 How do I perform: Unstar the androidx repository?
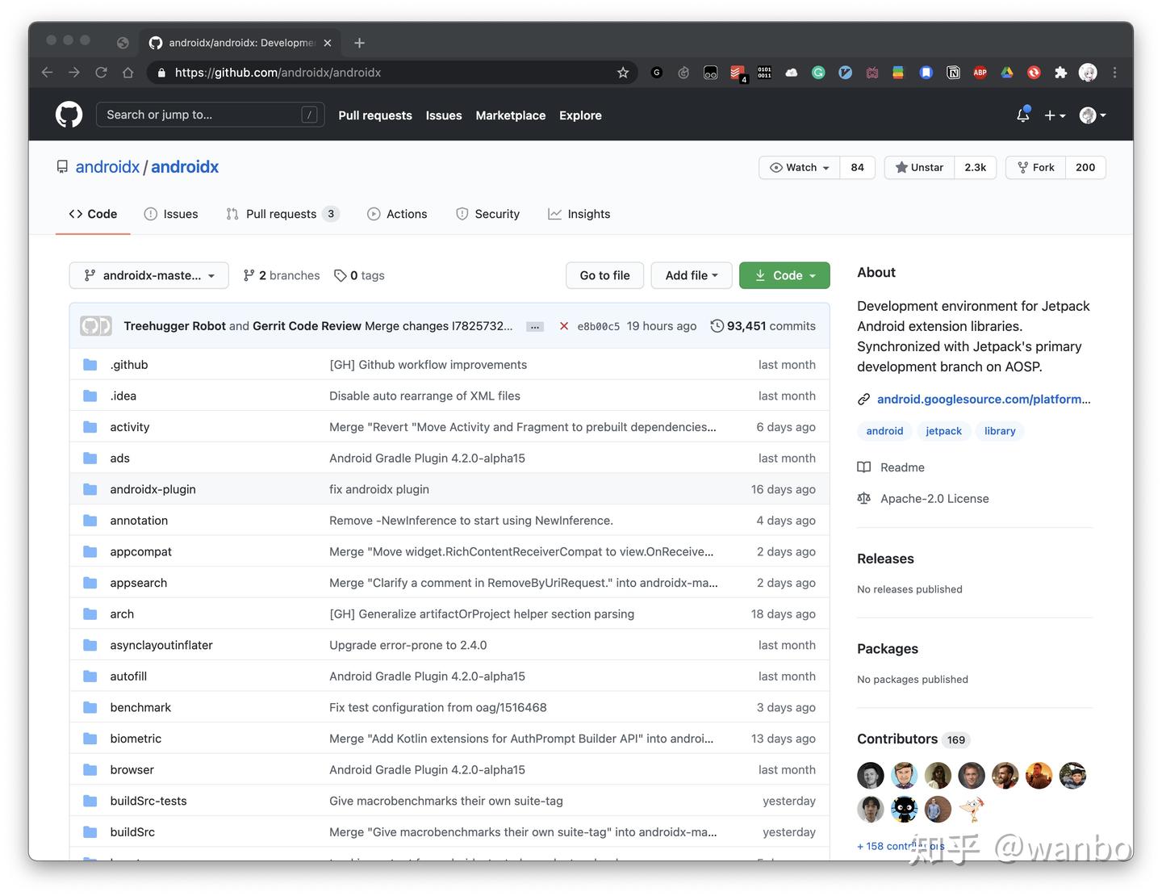pos(919,167)
